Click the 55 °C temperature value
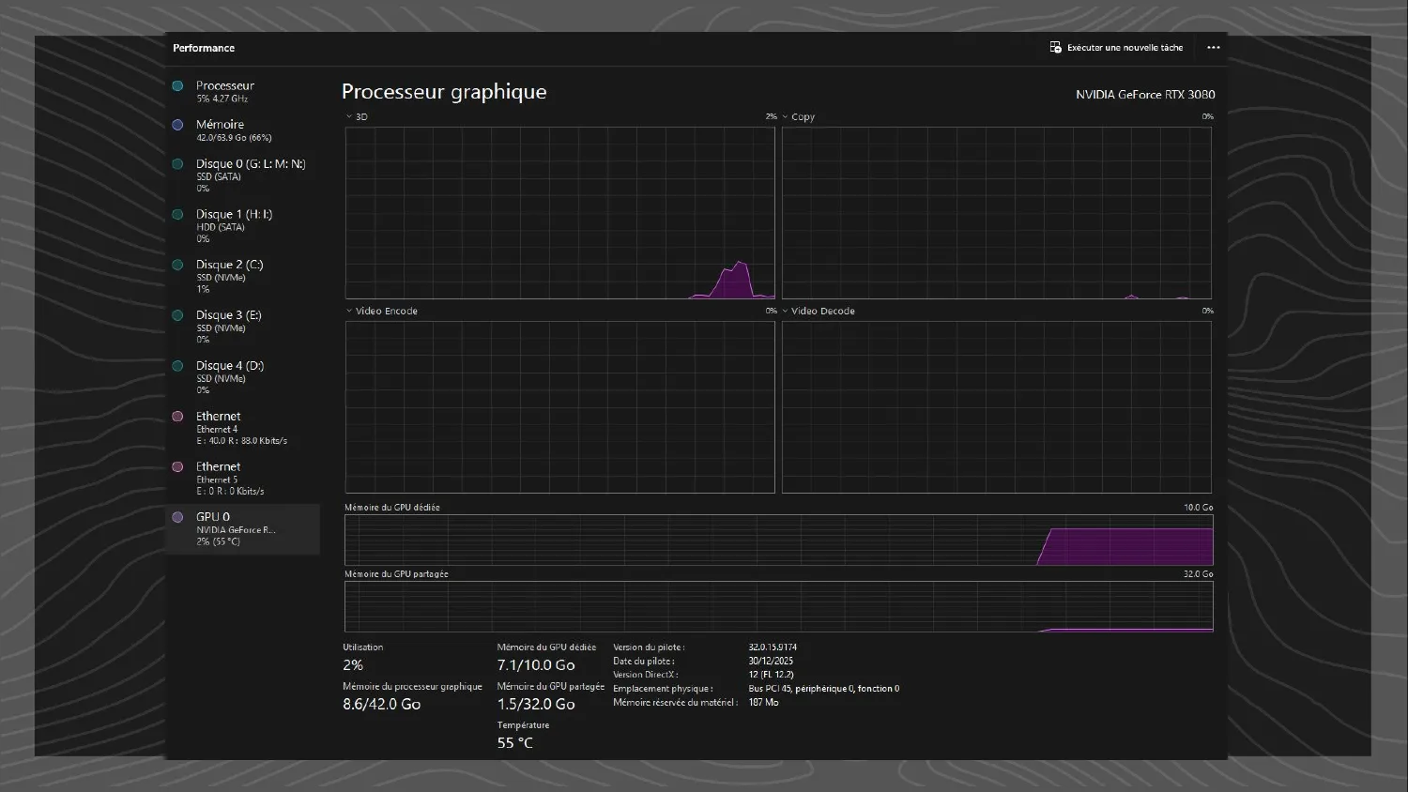Screen dimensions: 1408x792 pyautogui.click(x=515, y=743)
